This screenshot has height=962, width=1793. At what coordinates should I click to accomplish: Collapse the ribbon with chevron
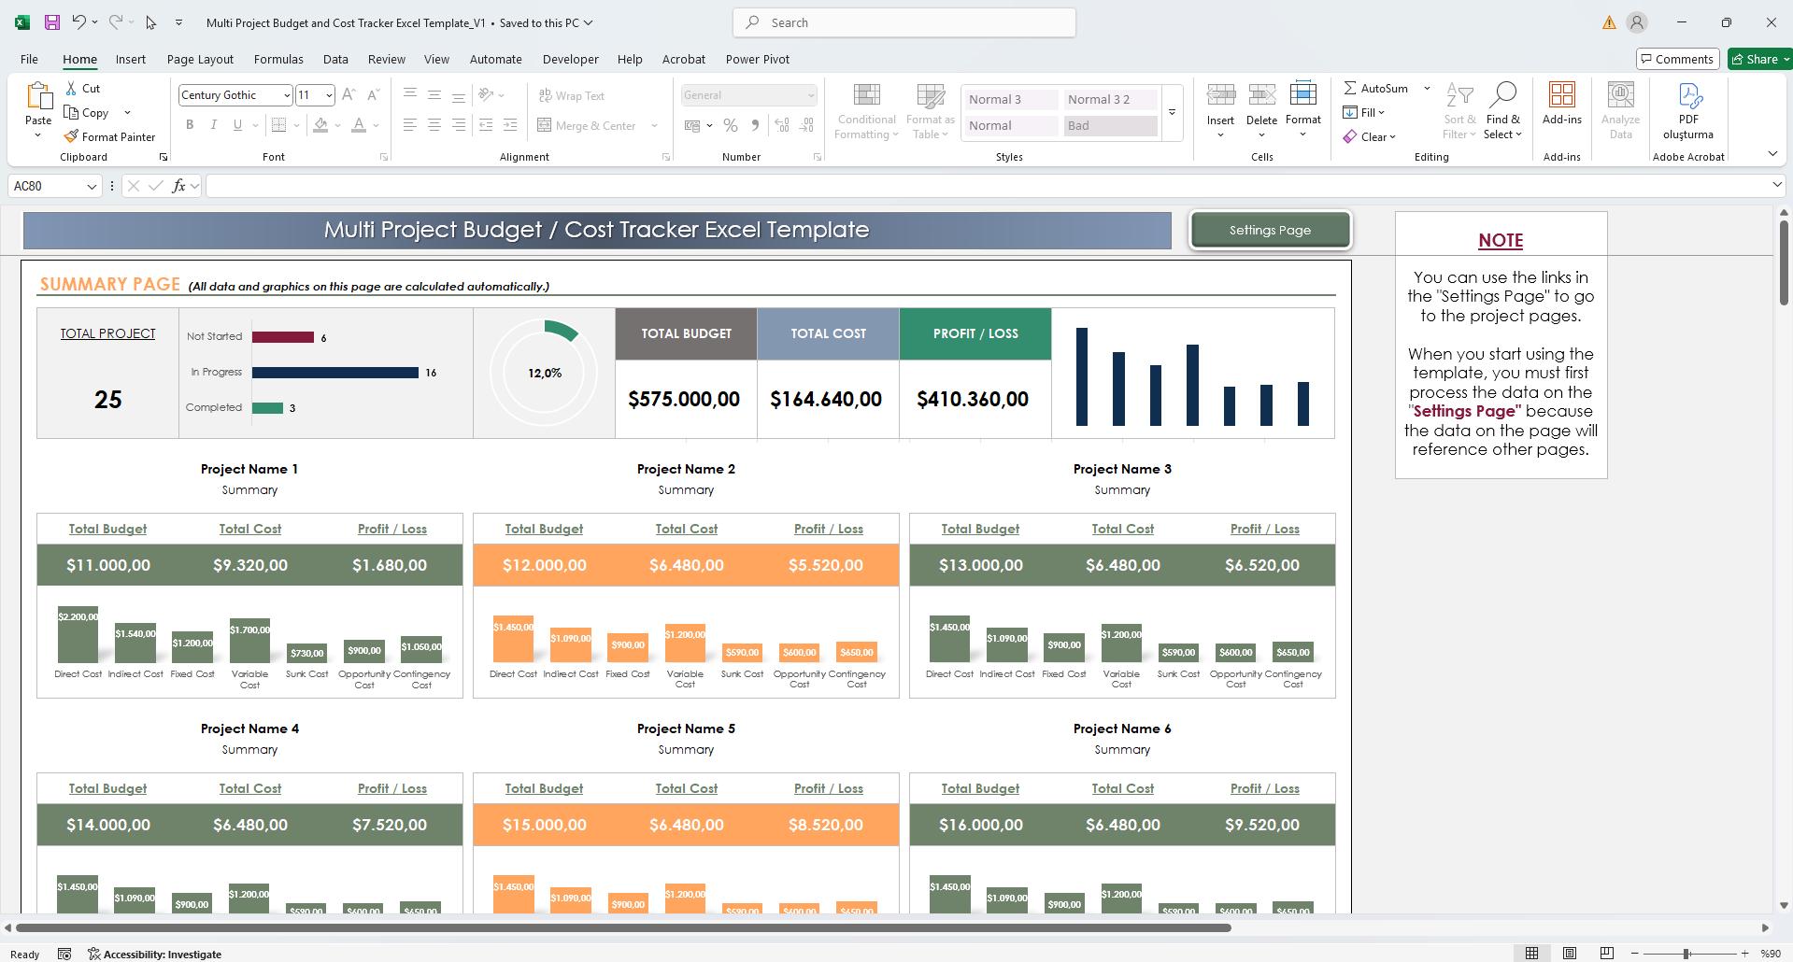pos(1772,153)
